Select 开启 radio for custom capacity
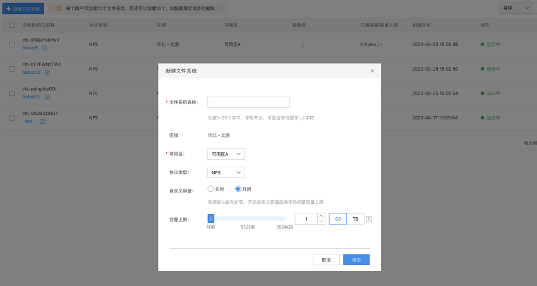The image size is (537, 286). 238,189
